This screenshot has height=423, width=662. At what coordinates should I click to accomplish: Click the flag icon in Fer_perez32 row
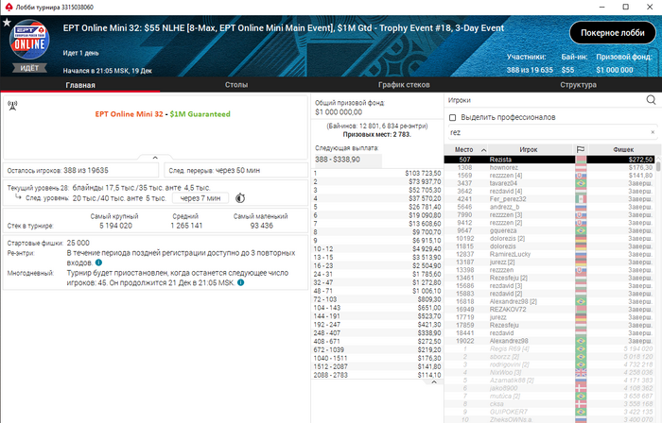pos(581,199)
